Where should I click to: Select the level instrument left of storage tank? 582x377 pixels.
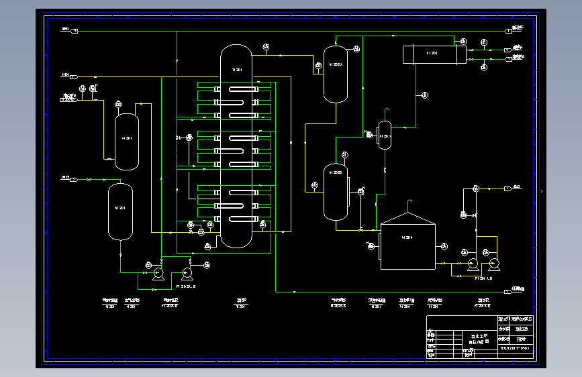click(x=371, y=246)
